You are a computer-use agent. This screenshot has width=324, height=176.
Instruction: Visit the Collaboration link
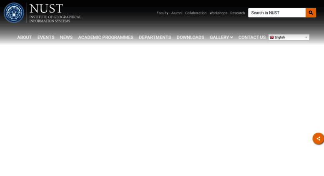click(196, 13)
